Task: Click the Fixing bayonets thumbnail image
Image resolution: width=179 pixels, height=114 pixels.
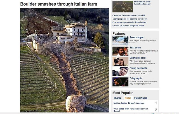Action: [x=121, y=72]
